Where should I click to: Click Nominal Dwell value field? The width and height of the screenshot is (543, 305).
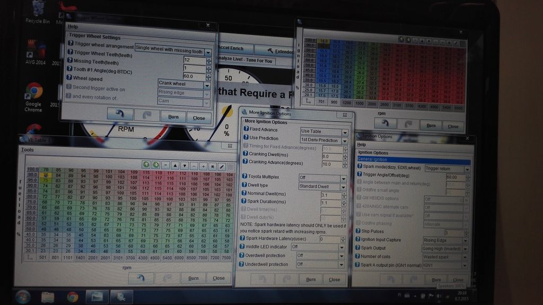(x=331, y=195)
